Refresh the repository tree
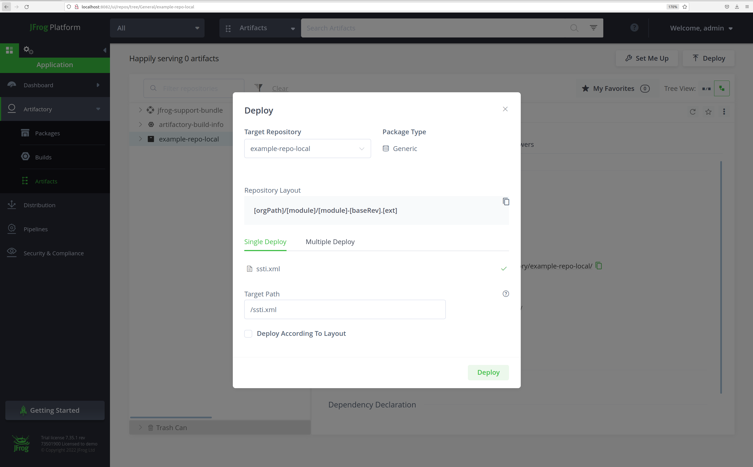This screenshot has width=753, height=467. (693, 112)
